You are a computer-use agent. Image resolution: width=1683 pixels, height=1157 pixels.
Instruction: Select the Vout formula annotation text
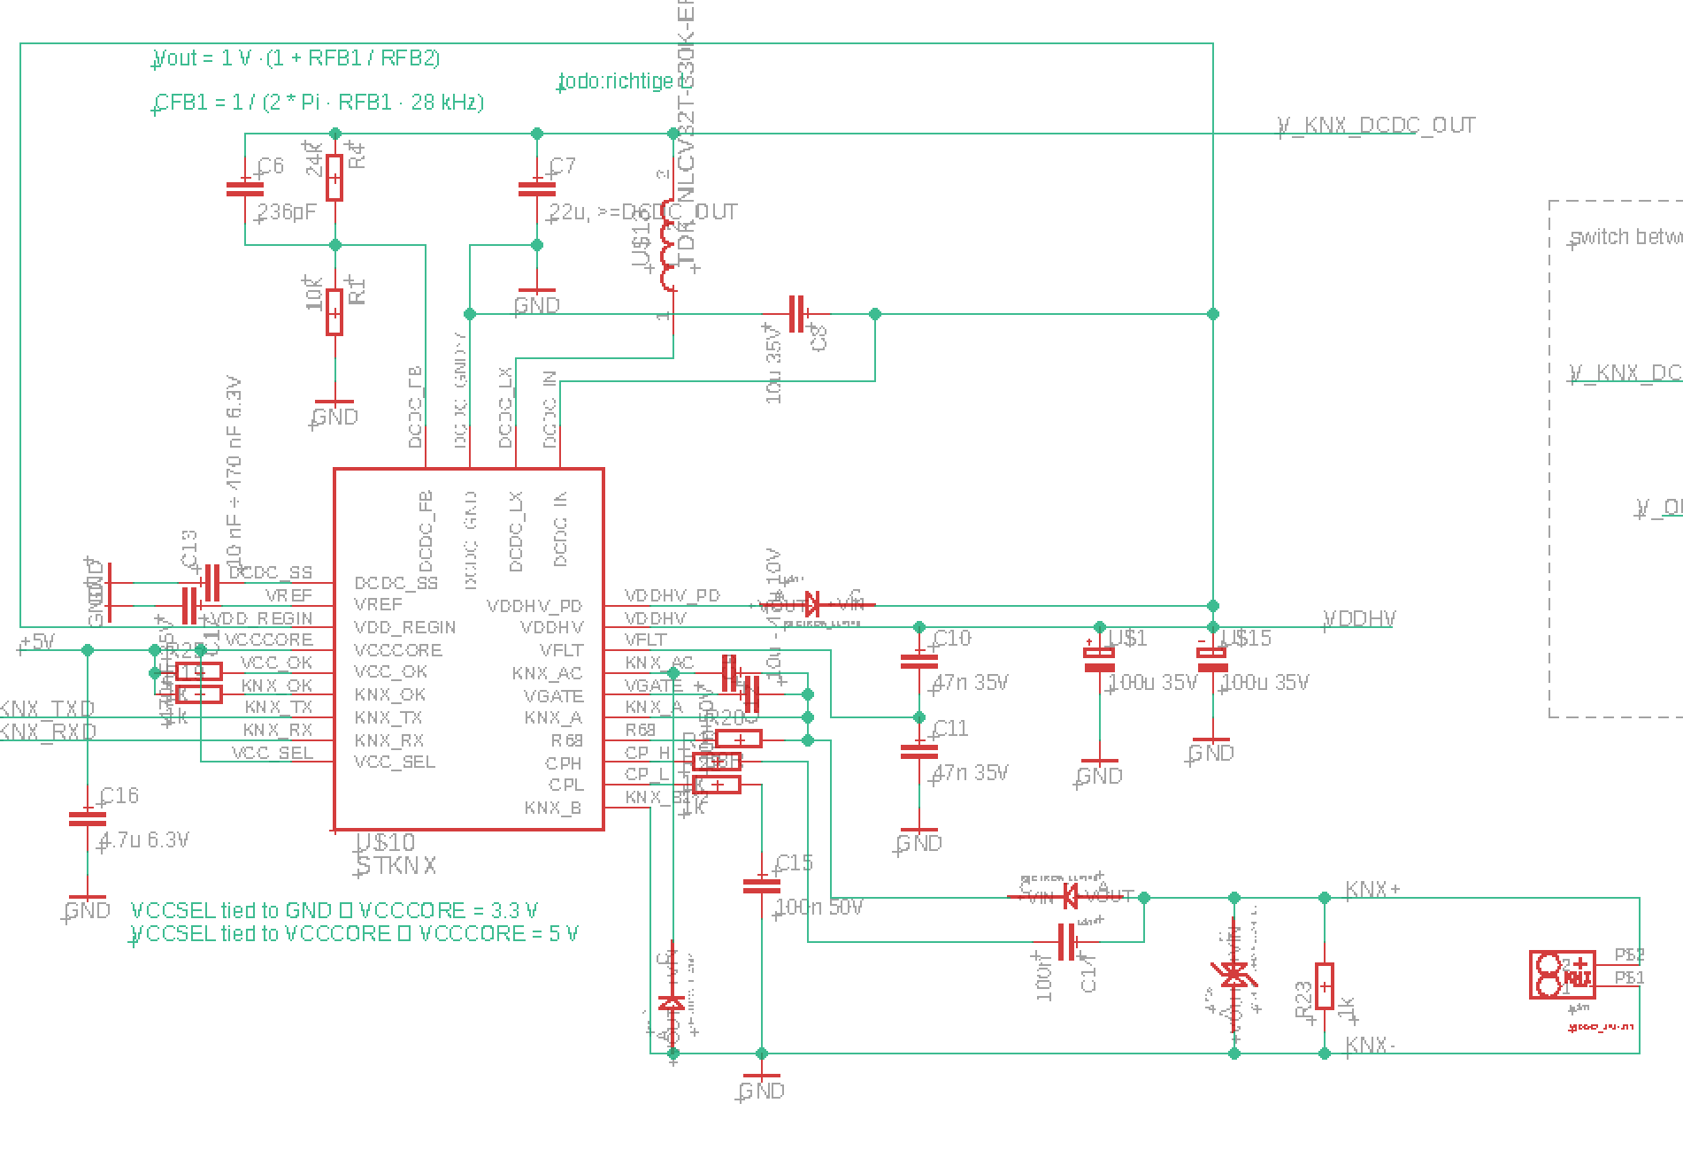pyautogui.click(x=296, y=58)
